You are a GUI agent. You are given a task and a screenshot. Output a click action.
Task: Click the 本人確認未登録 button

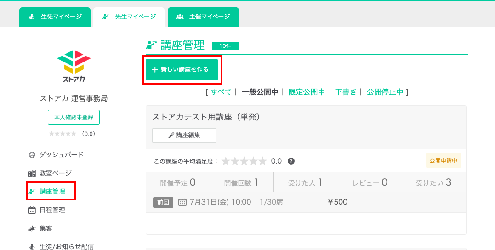tap(74, 118)
